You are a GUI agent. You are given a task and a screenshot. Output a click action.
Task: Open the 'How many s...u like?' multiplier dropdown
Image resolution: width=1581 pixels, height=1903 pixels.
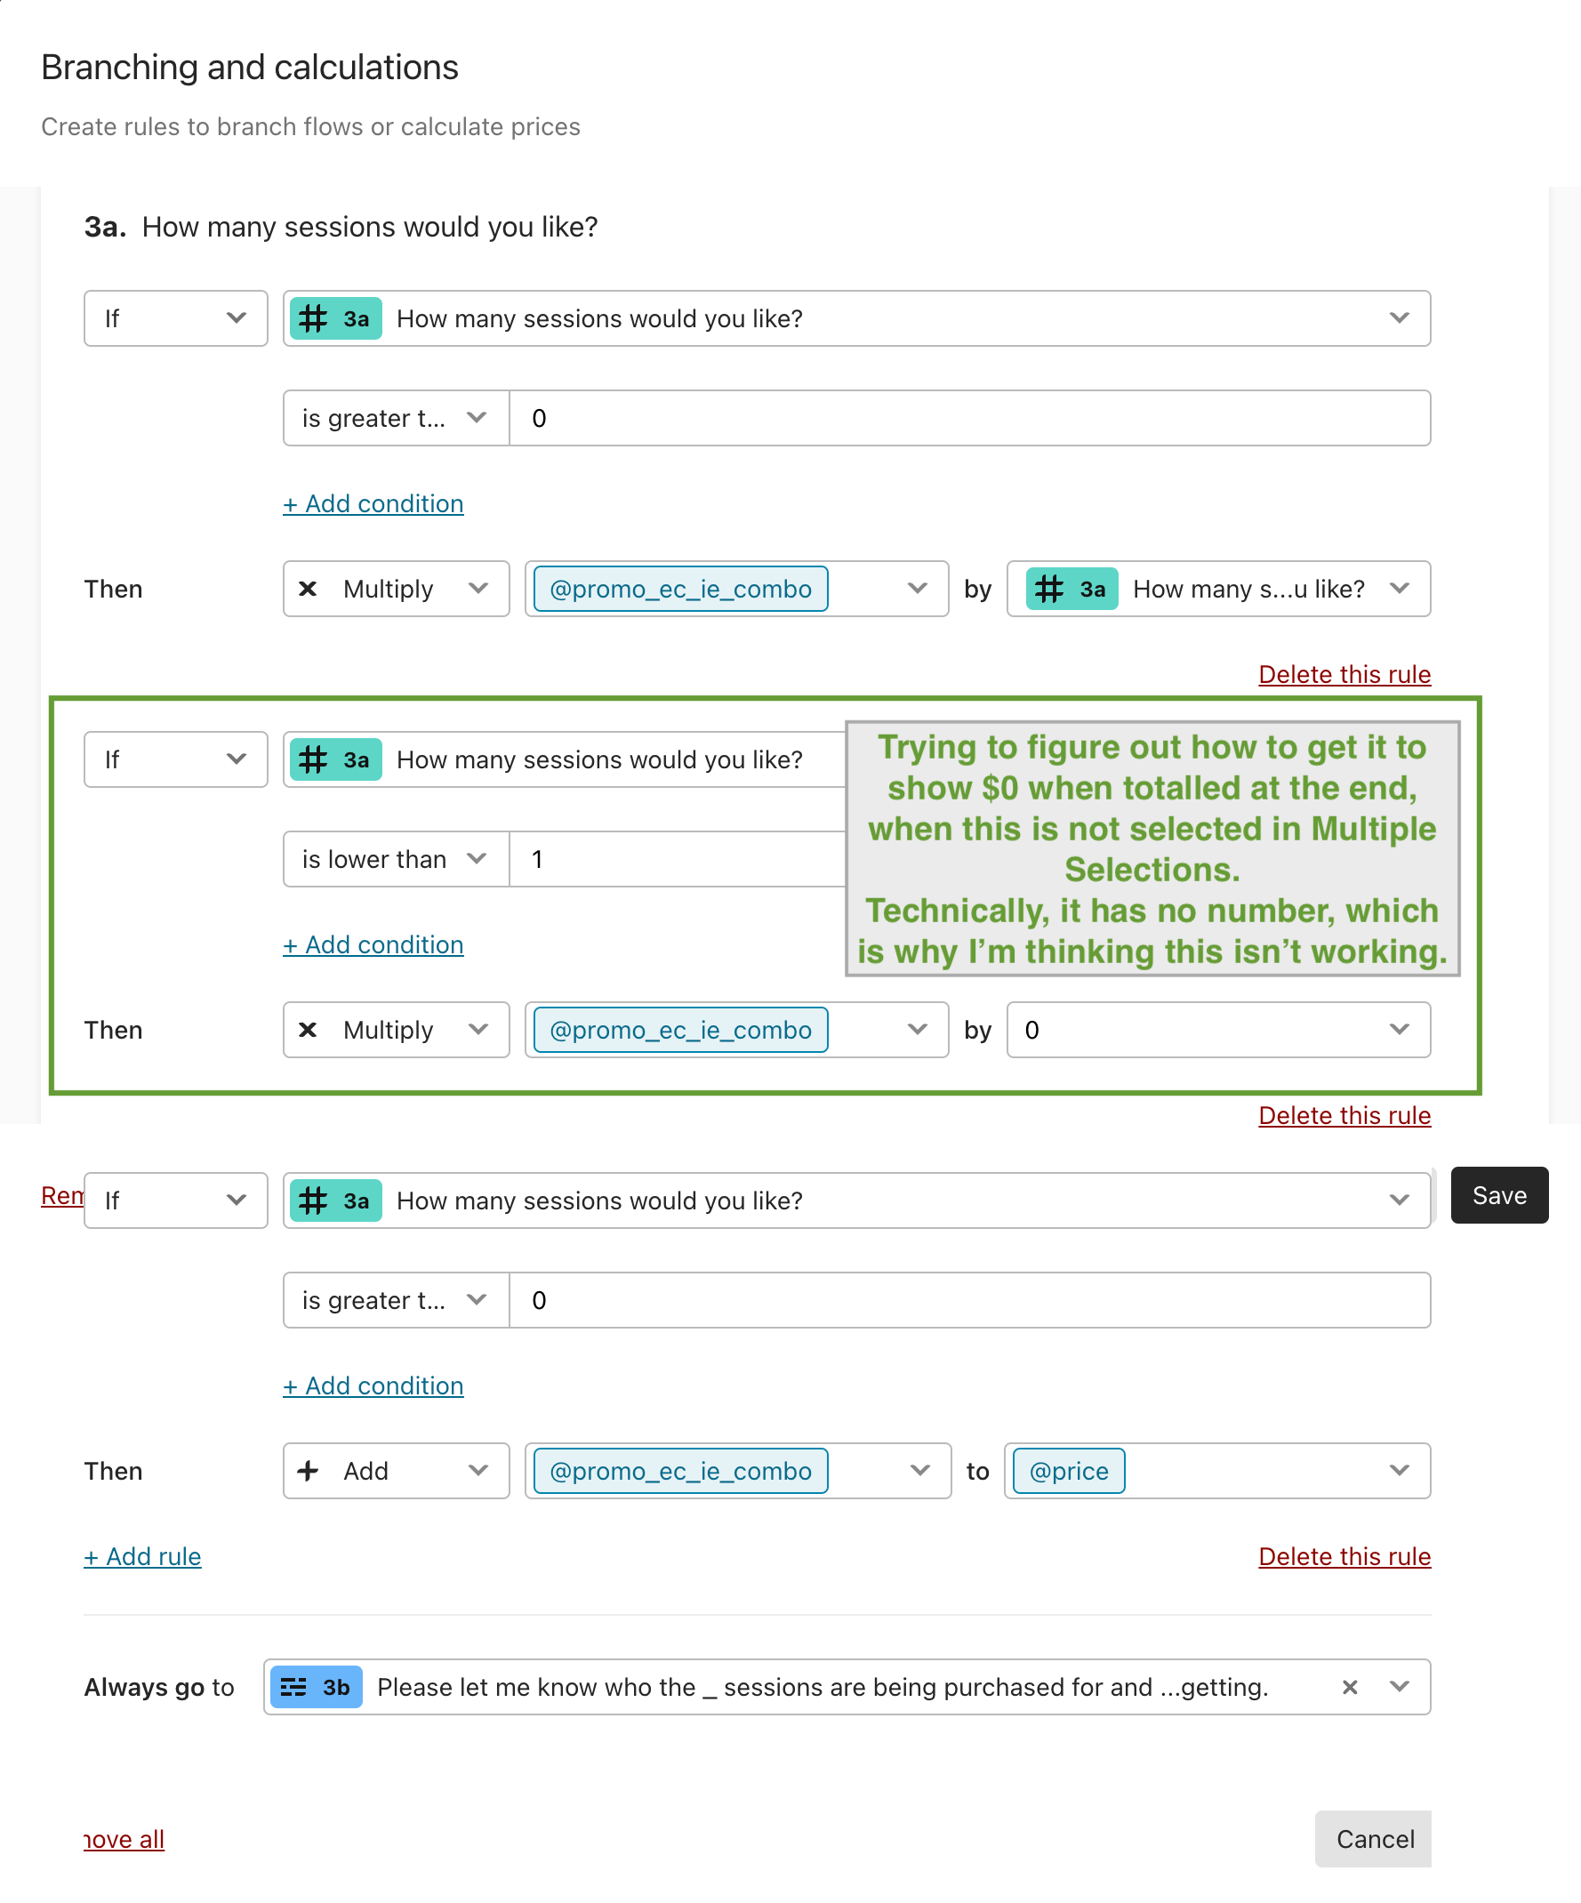point(1218,589)
